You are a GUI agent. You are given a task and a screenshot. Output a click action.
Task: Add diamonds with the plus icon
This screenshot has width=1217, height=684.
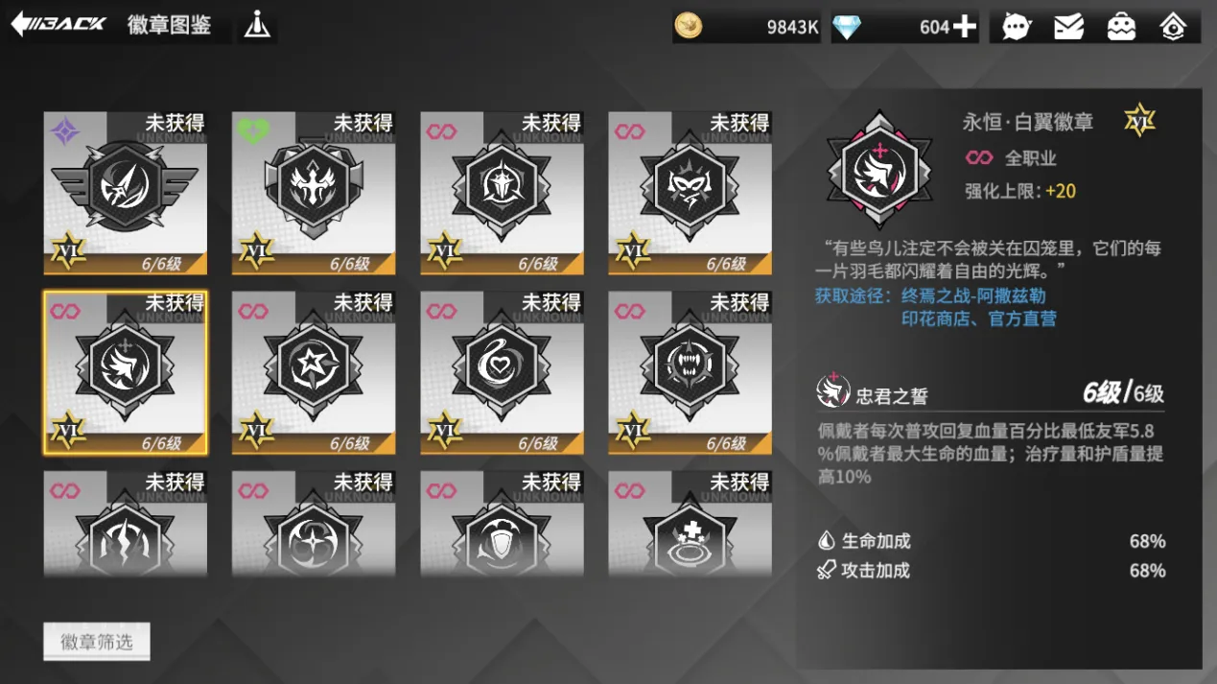pyautogui.click(x=964, y=27)
